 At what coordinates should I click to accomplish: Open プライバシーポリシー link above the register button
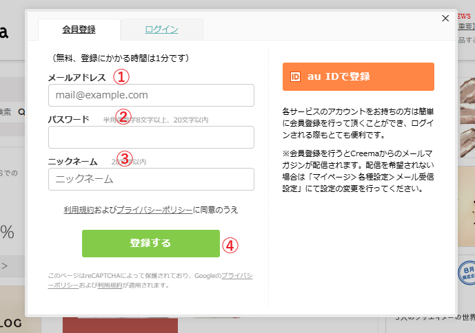click(x=154, y=210)
